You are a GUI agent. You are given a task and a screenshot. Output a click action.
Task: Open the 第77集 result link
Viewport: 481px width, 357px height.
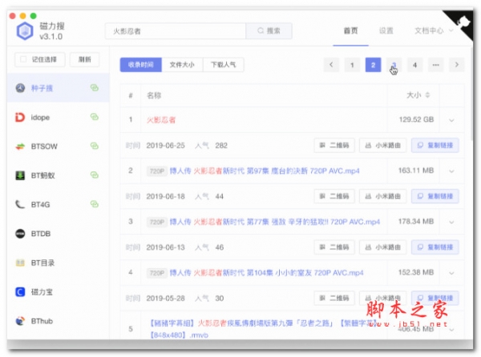pos(275,222)
